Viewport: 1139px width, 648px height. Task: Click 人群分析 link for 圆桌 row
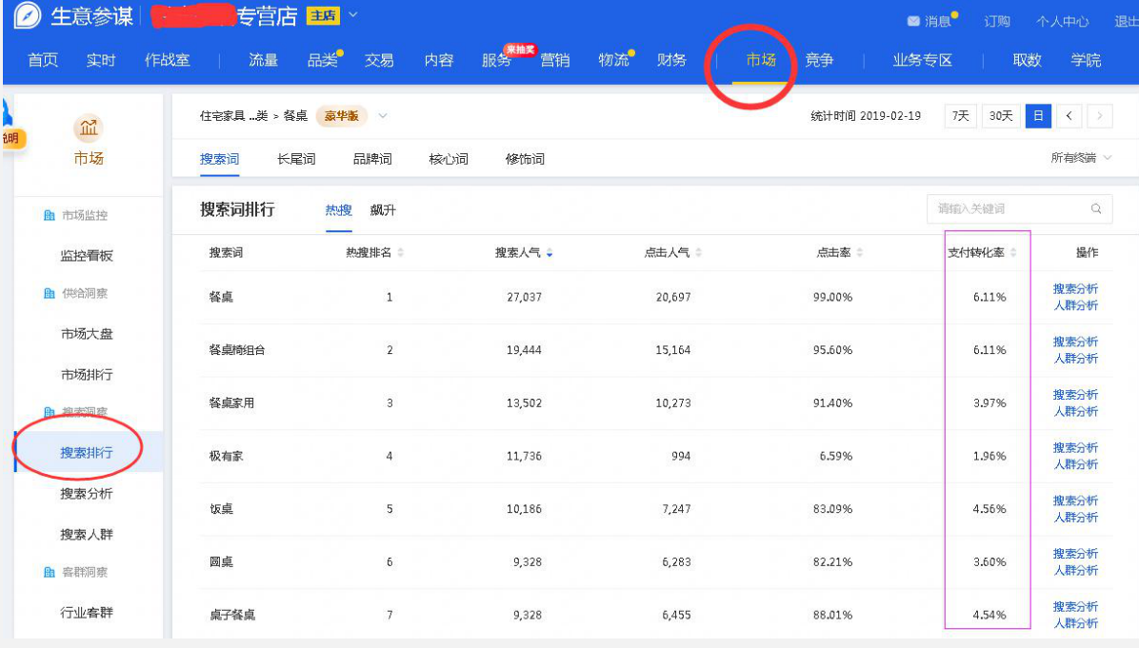click(x=1076, y=570)
